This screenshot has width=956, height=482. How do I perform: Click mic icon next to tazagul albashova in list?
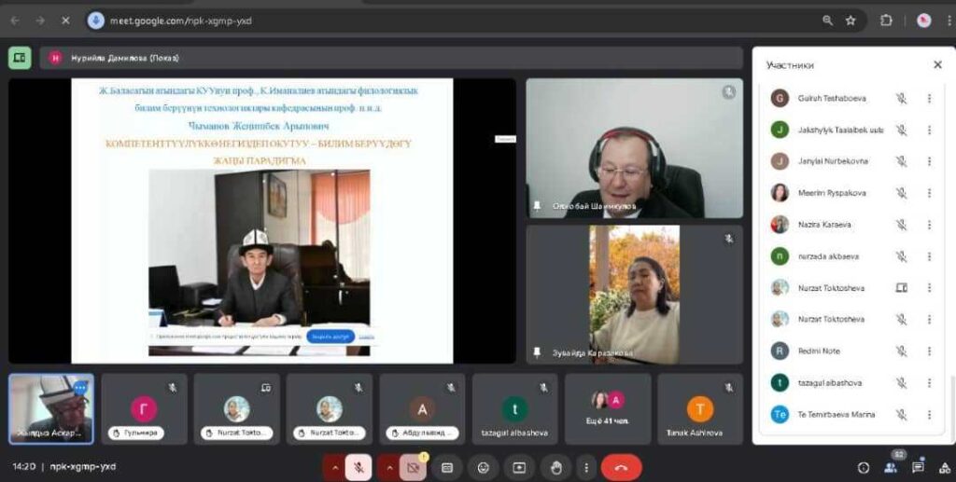901,383
